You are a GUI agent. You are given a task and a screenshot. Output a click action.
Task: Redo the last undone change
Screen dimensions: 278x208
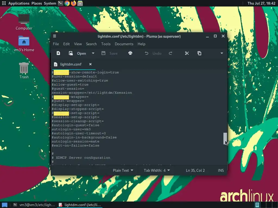[170, 53]
